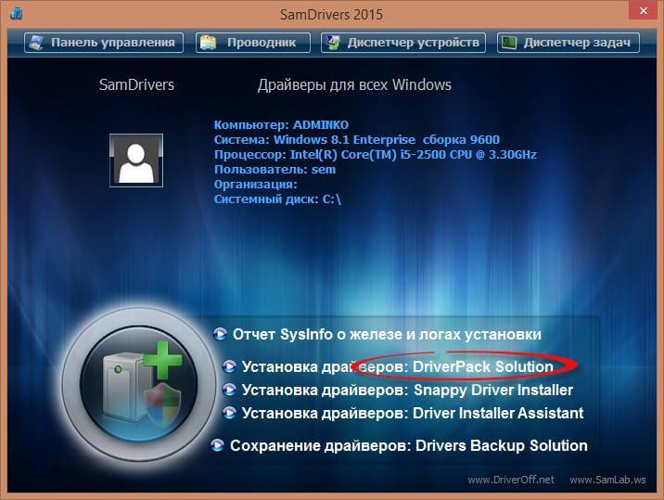Open Диспетчер устройств button

pos(403,43)
